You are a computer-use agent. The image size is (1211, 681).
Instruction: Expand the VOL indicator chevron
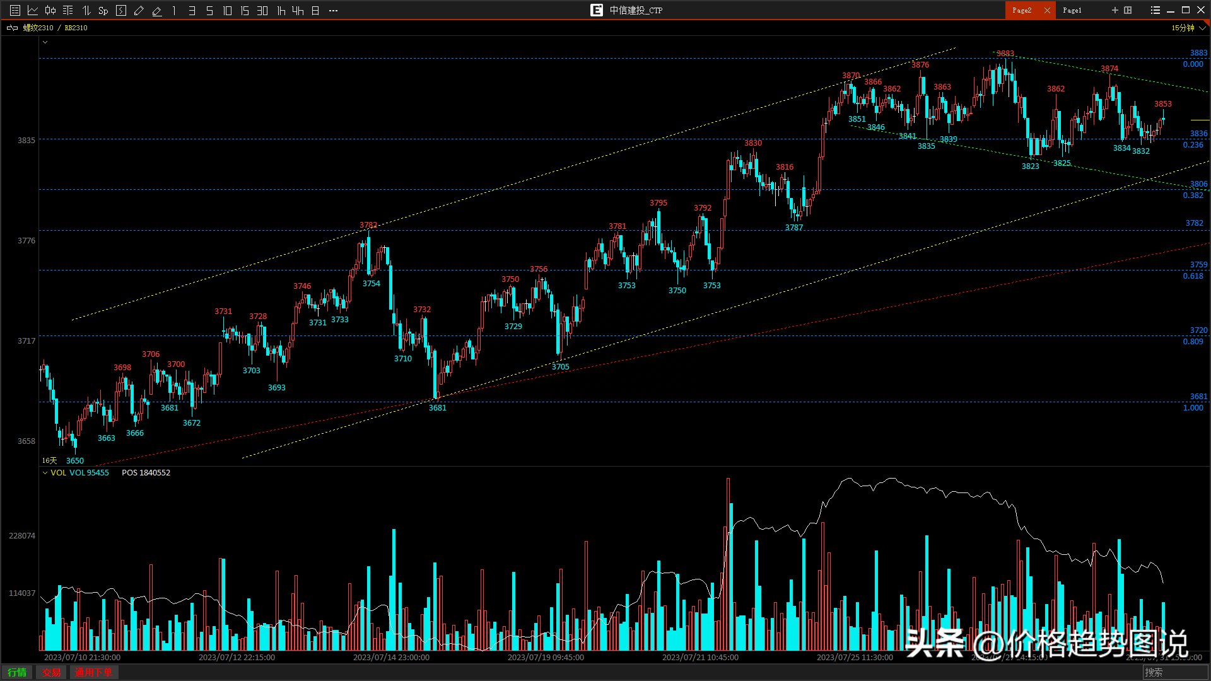click(x=45, y=473)
